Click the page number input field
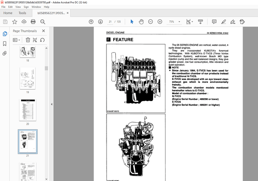This screenshot has width=258, height=181. click(110, 22)
